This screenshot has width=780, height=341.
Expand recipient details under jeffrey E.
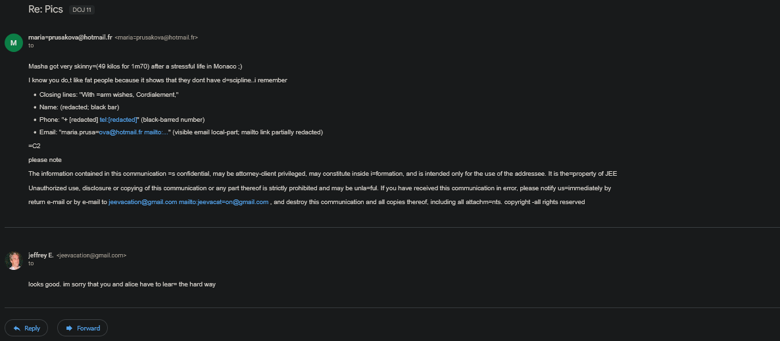pos(31,263)
